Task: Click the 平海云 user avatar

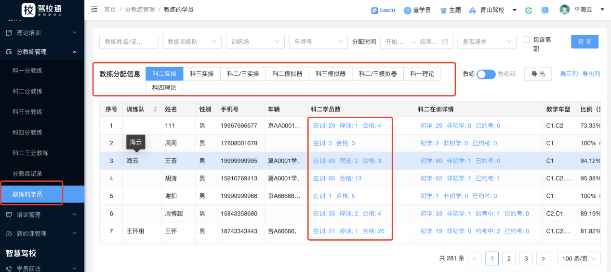Action: point(564,10)
